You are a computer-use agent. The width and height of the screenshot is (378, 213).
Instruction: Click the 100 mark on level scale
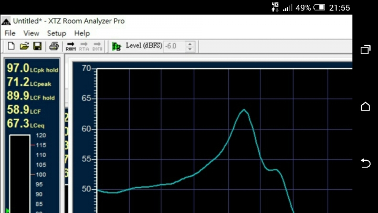pyautogui.click(x=41, y=175)
